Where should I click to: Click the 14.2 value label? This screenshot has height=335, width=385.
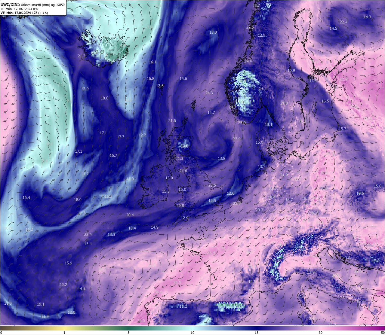375,260
